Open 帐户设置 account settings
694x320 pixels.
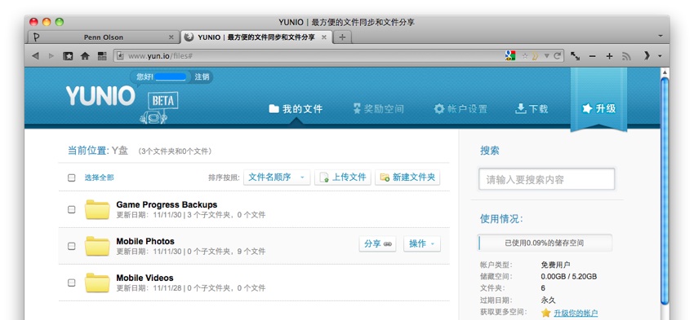point(460,108)
